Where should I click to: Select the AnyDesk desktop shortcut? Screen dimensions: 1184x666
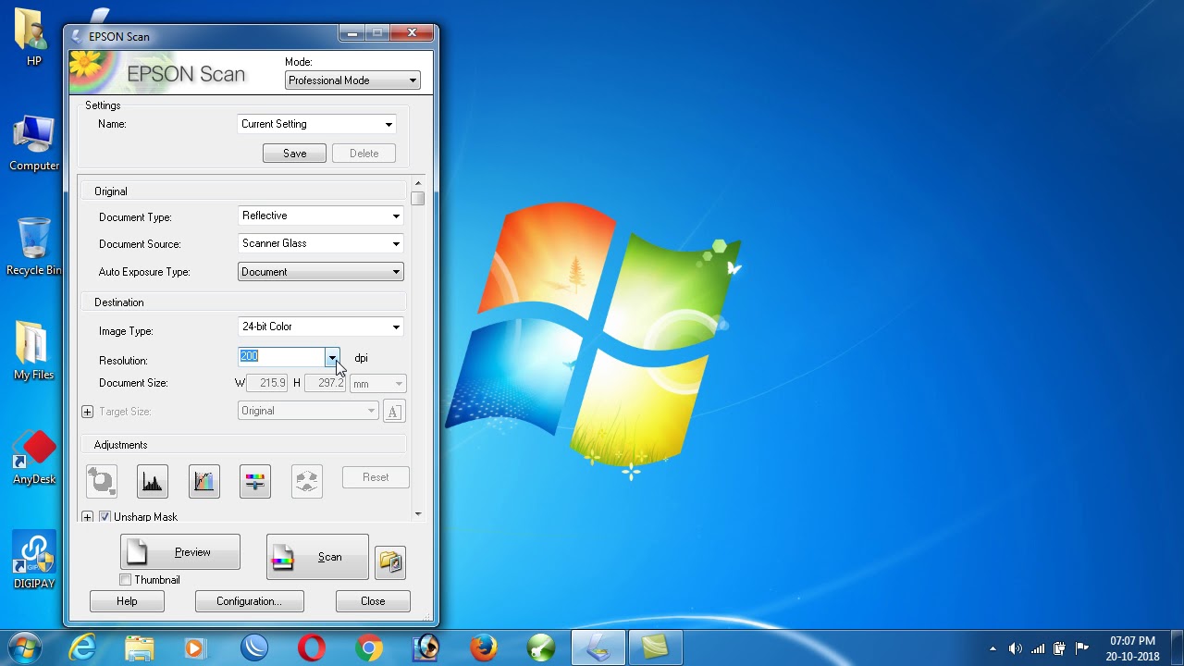click(34, 457)
